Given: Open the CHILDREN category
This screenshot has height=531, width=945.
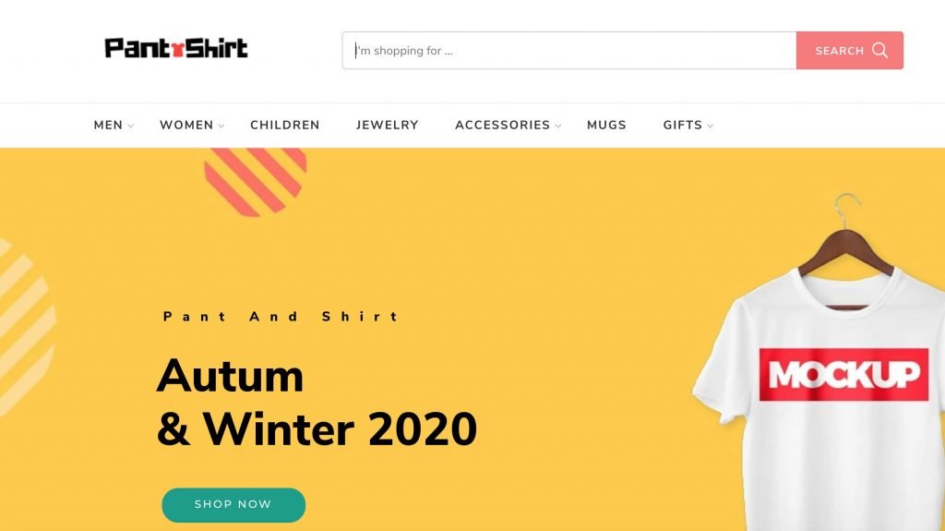Looking at the screenshot, I should [x=285, y=125].
